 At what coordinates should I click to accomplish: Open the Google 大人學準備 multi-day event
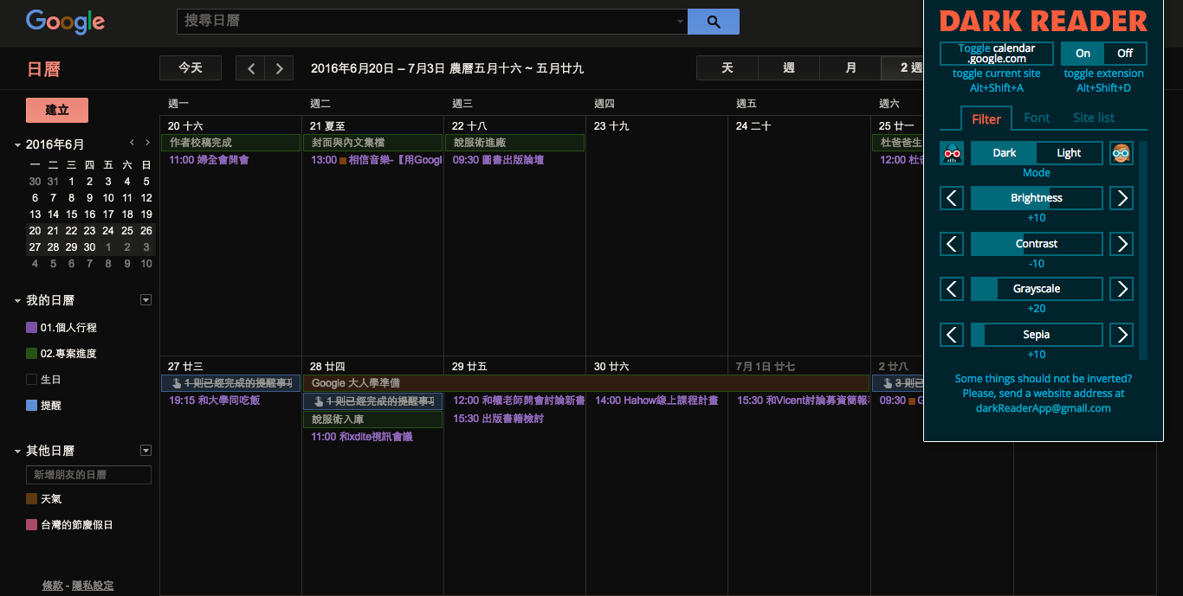(x=586, y=383)
